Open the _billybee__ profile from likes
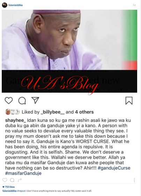The image size is (141, 196). click(53, 112)
